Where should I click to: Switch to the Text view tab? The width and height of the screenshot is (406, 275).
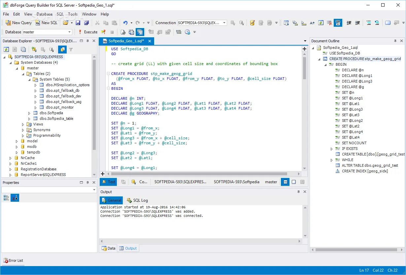pos(108,182)
